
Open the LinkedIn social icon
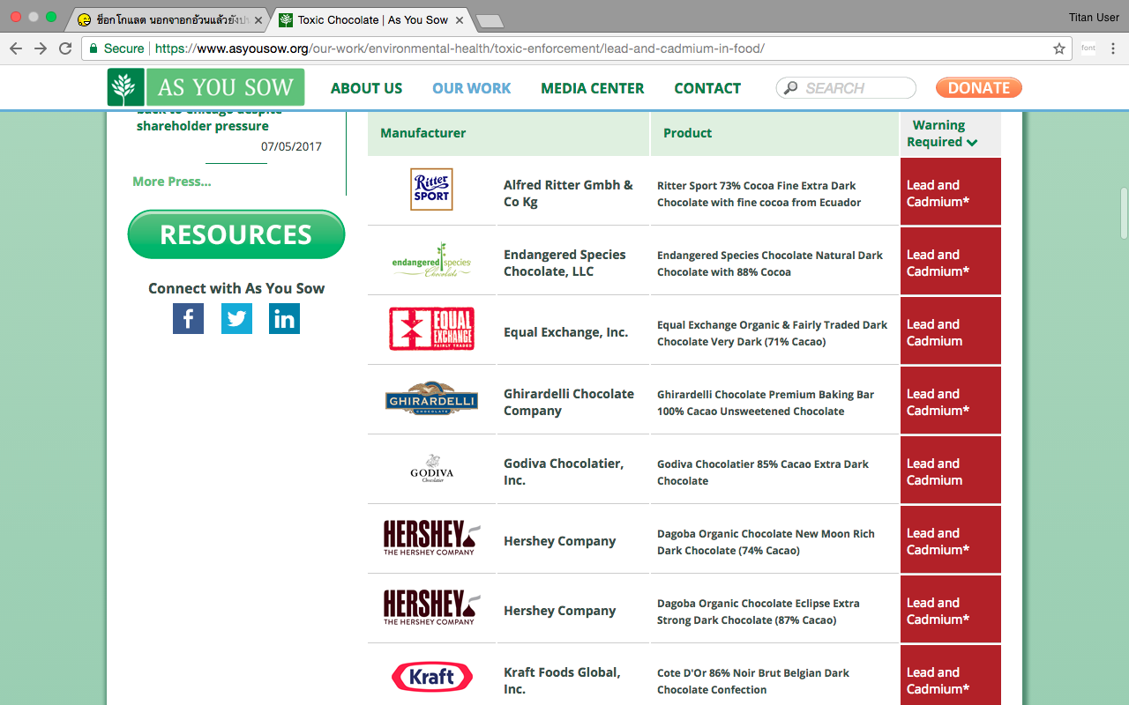coord(284,318)
